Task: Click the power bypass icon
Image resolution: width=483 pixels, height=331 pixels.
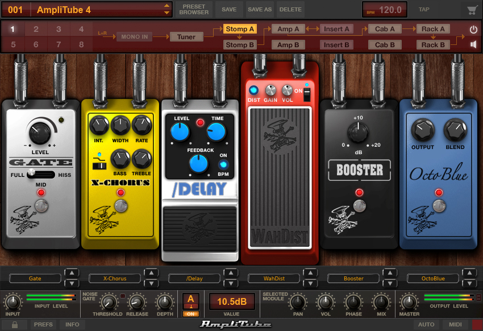Action: coord(473,30)
